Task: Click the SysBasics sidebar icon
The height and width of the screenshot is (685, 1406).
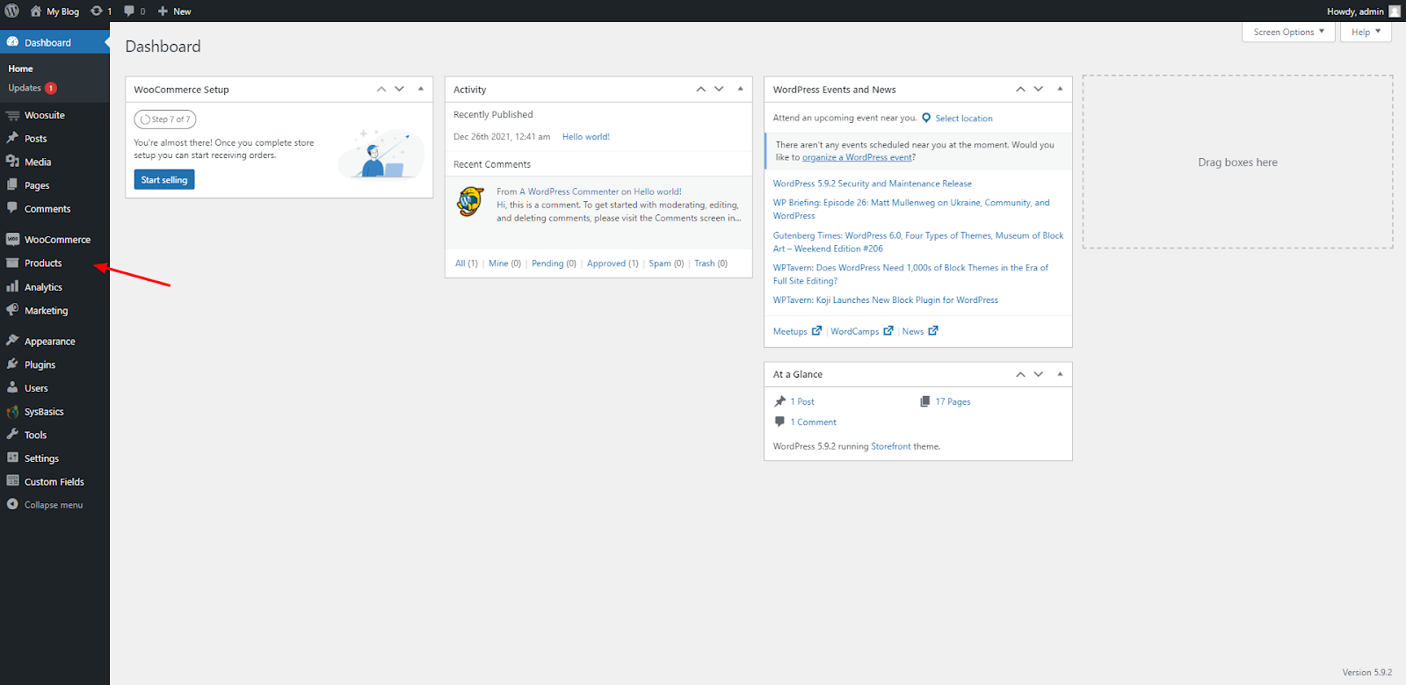Action: [x=12, y=411]
